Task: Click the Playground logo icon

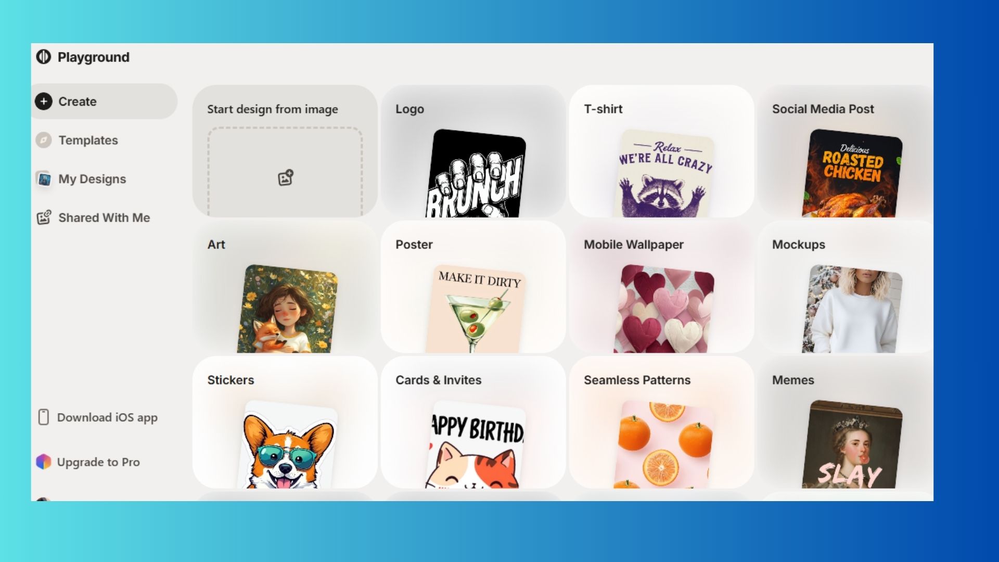Action: tap(44, 56)
